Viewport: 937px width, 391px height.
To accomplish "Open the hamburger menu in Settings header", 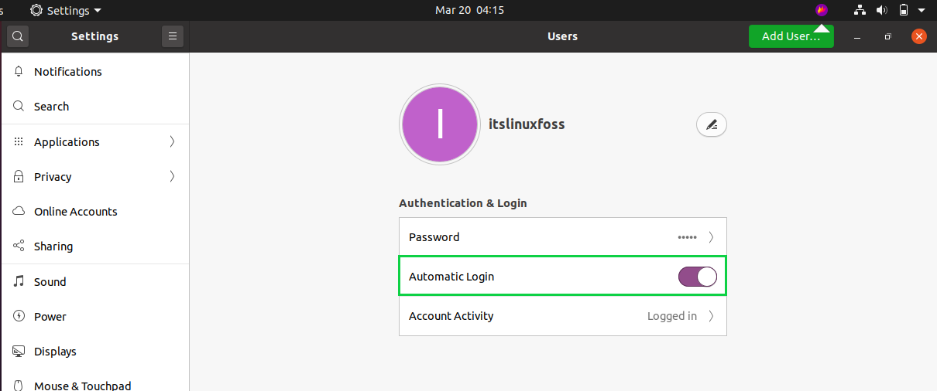I will (173, 36).
